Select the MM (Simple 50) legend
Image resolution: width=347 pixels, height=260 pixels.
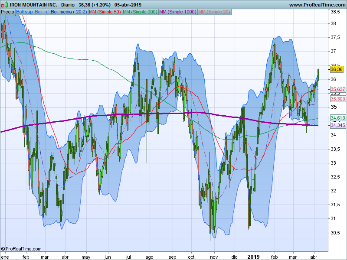(x=105, y=12)
